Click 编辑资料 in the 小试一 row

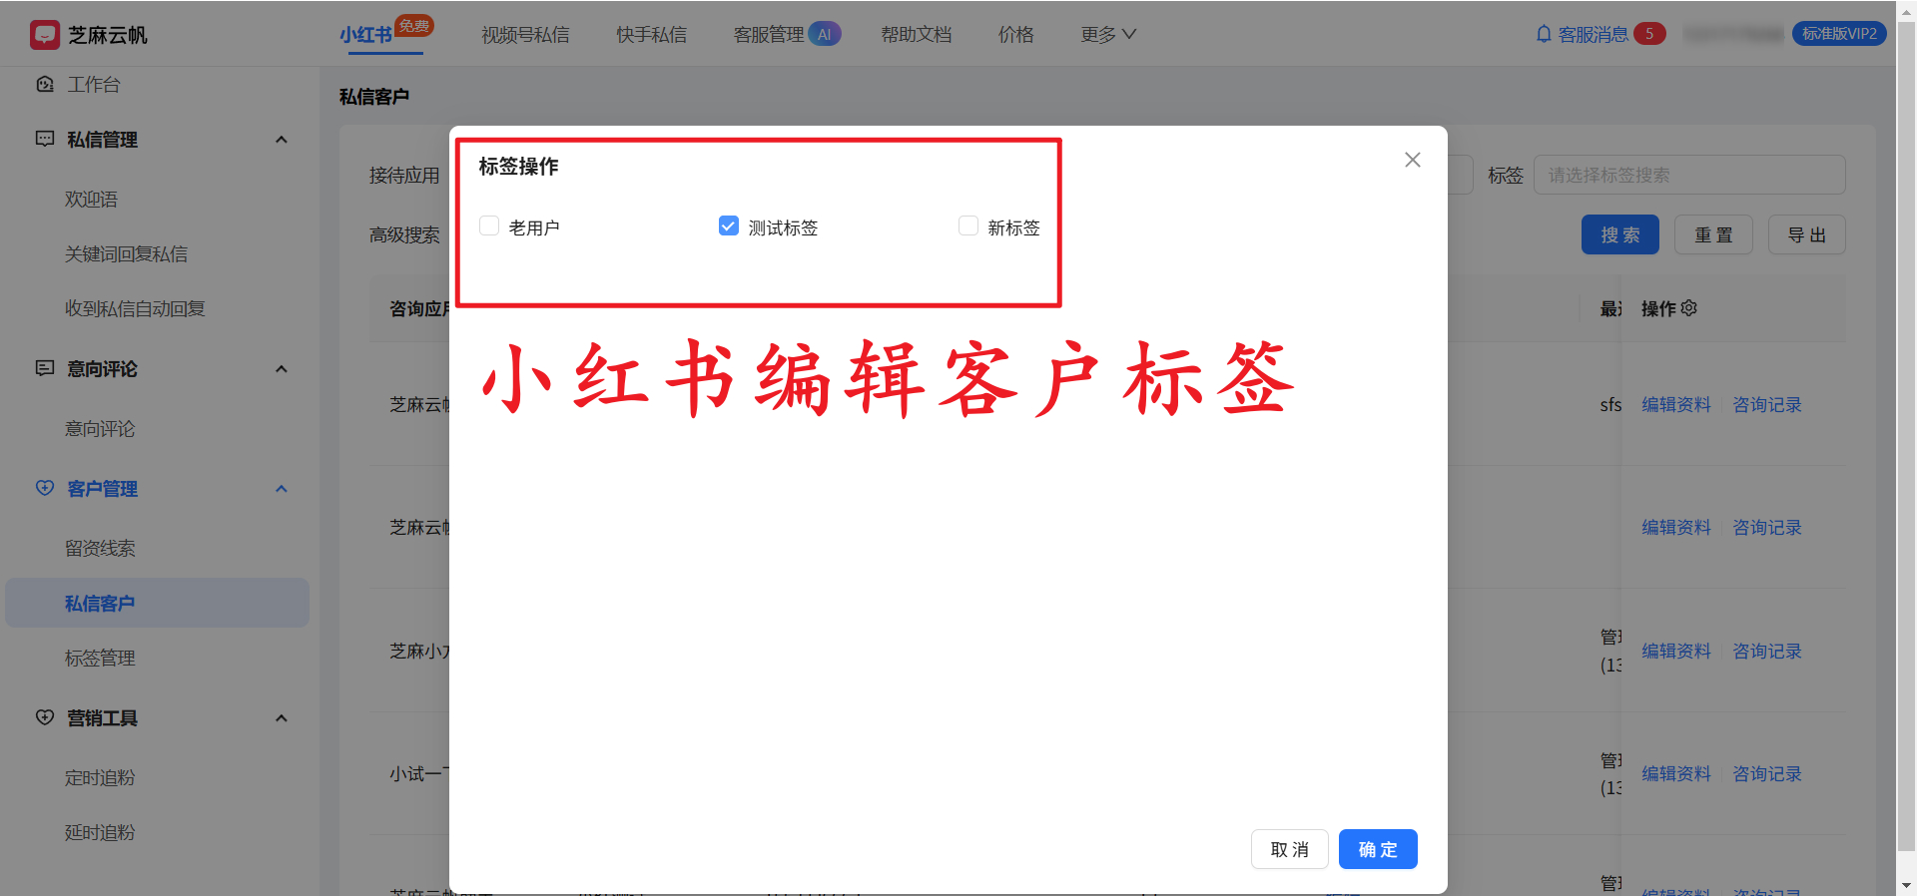click(1676, 774)
